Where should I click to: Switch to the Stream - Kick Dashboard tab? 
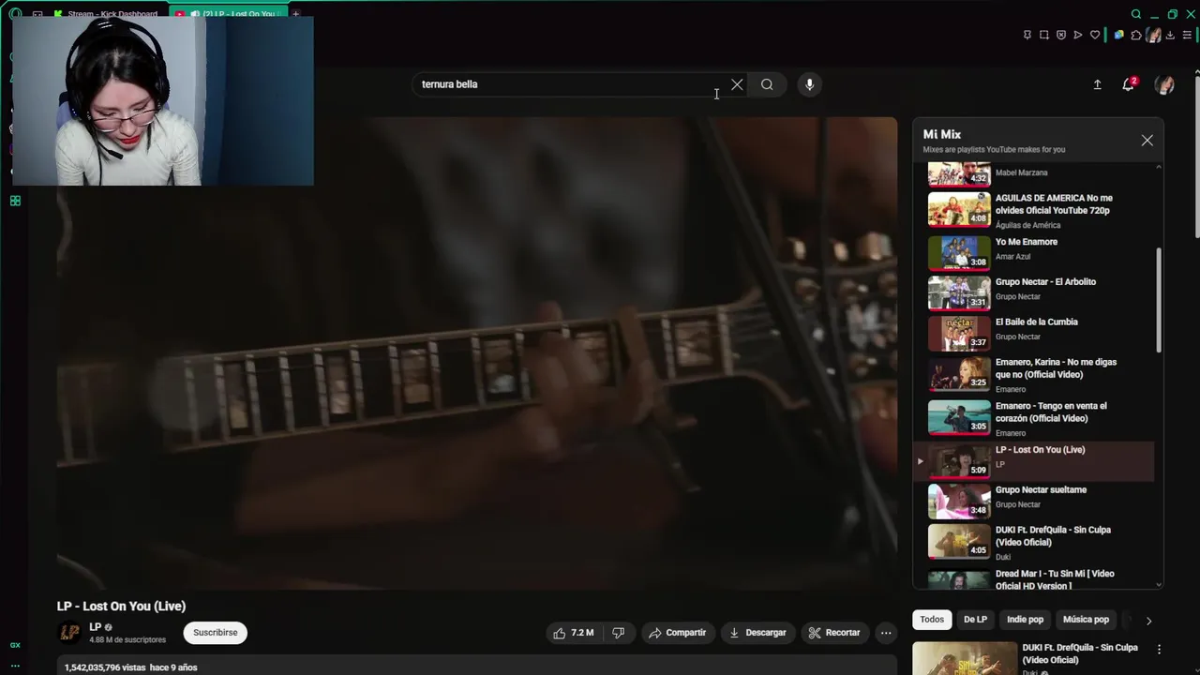coord(105,14)
